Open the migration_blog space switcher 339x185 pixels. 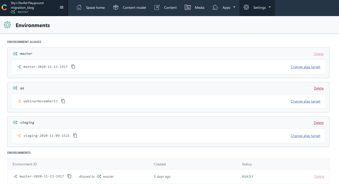click(x=22, y=8)
